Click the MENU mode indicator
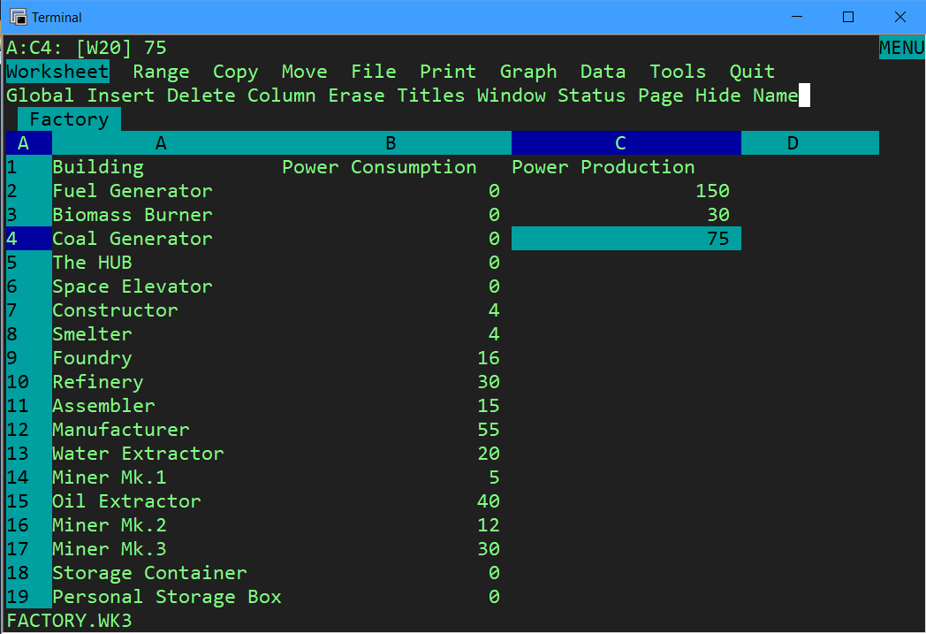Screen dimensions: 926x634 pyautogui.click(x=901, y=47)
